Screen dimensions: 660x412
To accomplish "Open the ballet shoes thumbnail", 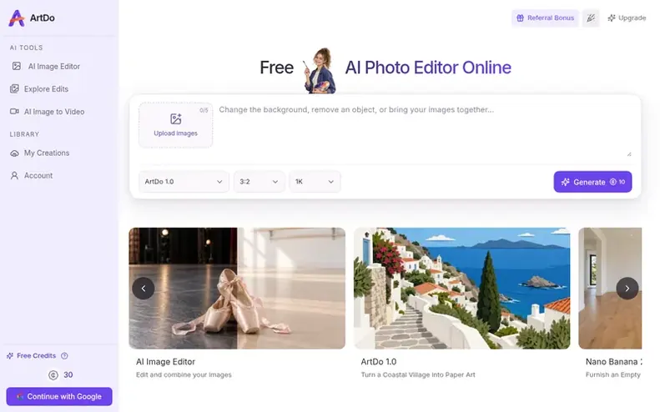I will click(237, 289).
